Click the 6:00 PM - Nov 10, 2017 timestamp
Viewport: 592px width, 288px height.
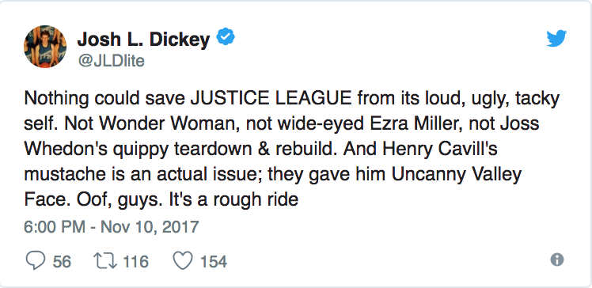(112, 226)
